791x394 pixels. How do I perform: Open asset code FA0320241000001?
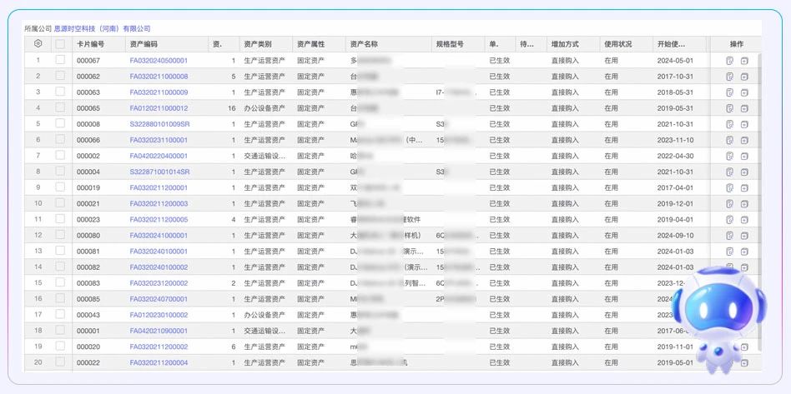(x=159, y=235)
